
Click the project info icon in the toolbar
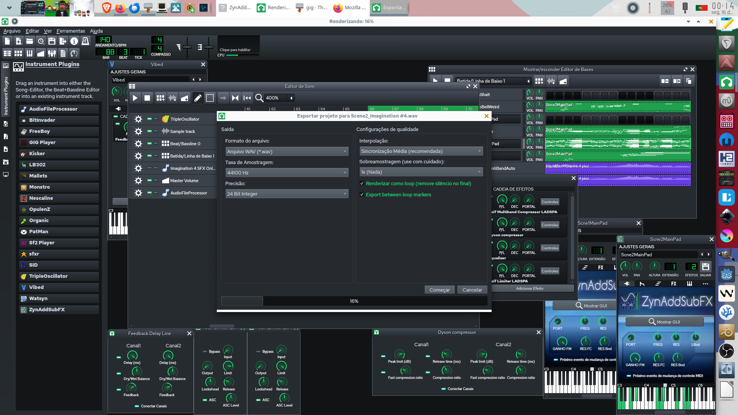click(x=74, y=41)
